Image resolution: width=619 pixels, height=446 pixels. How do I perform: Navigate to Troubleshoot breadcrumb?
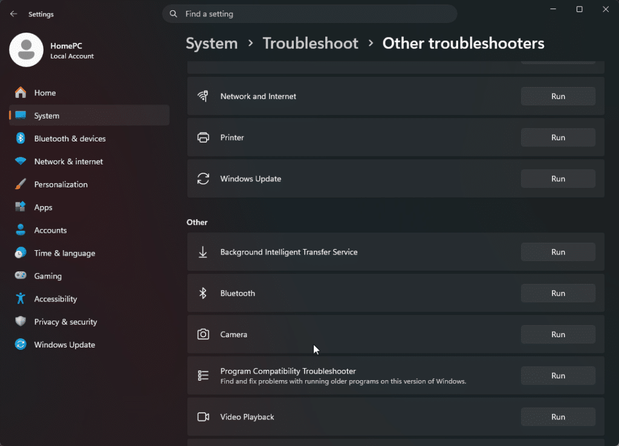pyautogui.click(x=310, y=44)
